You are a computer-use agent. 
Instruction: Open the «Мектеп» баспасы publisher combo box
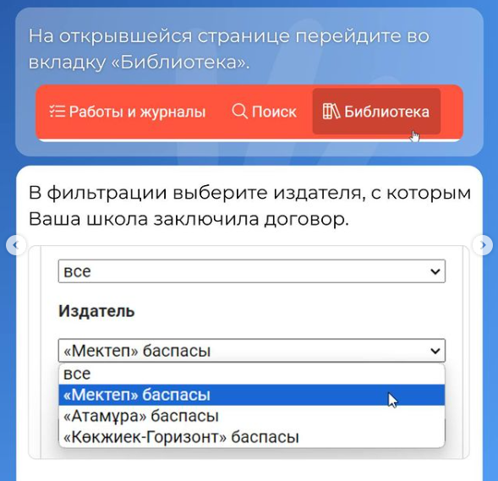coord(252,351)
